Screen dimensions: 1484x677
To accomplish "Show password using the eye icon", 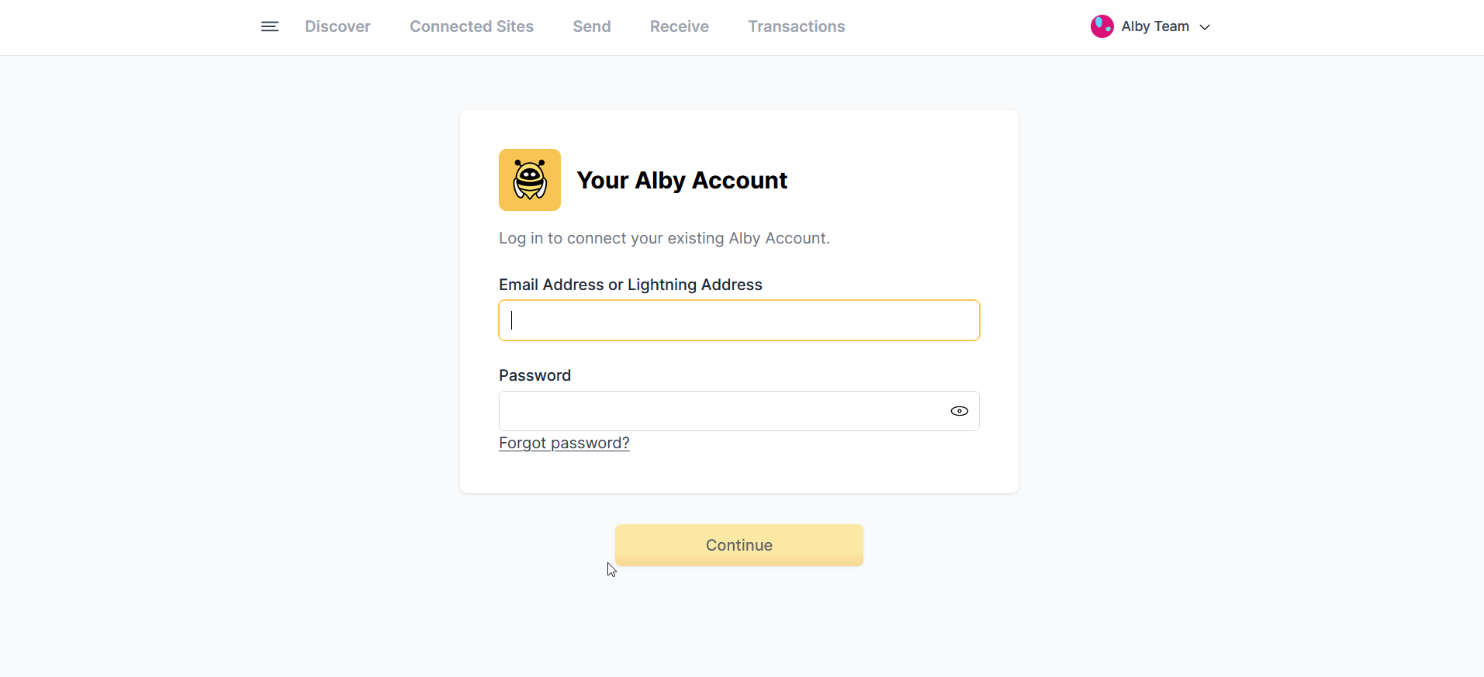I will click(x=959, y=411).
